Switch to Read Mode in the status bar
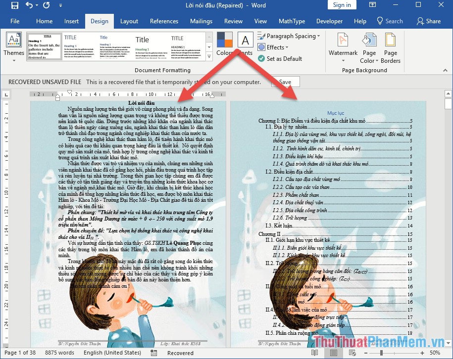Viewport: 453px width, 359px height. pos(314,352)
